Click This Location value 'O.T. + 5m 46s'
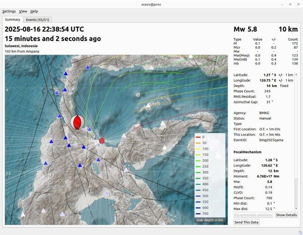303x235 pixels. [270, 135]
